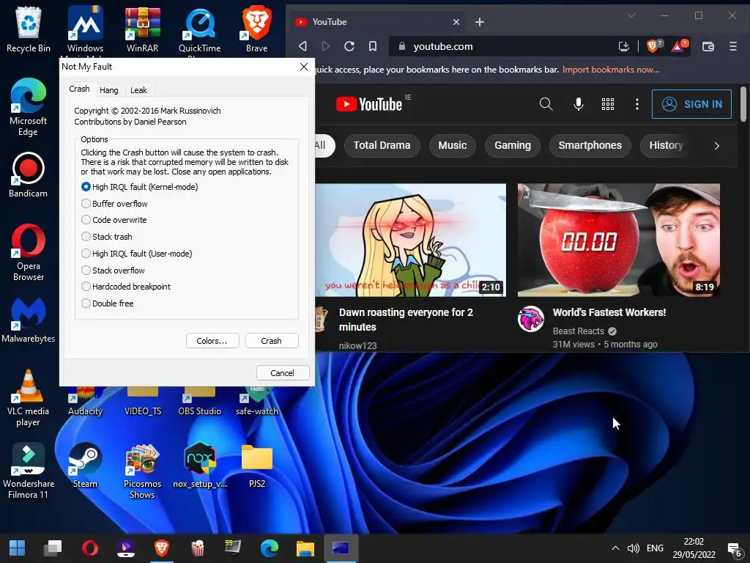Open Microsoft Edge desktop icon
The width and height of the screenshot is (750, 563).
pos(29,107)
